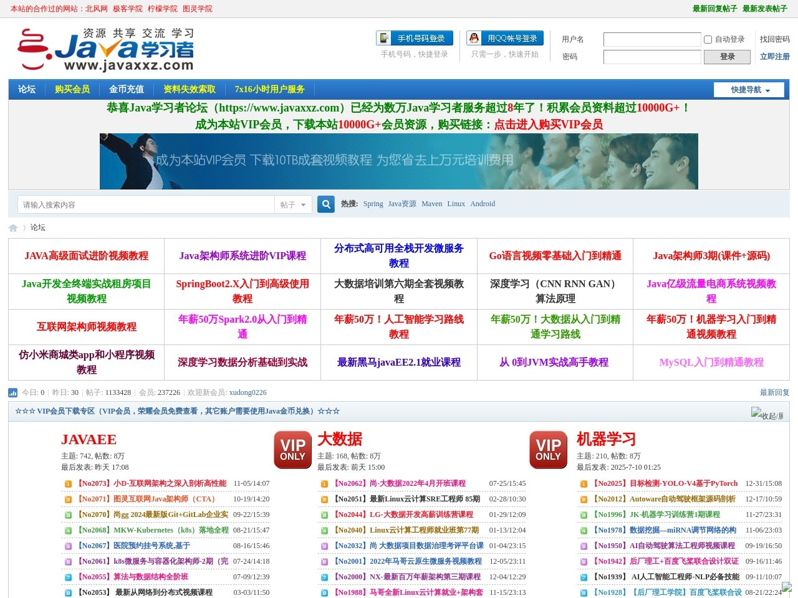Image resolution: width=798 pixels, height=598 pixels.
Task: Click rank icon beside No2000 thread
Action: 324,577
